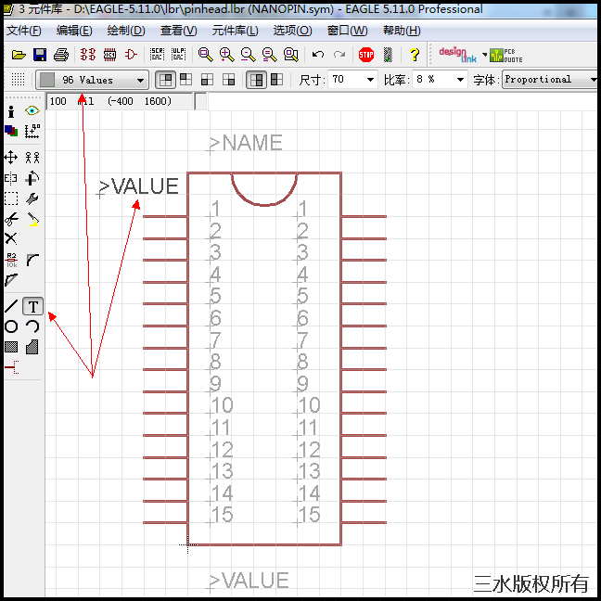Select the Mark origin tool
The image size is (601, 601).
32,131
